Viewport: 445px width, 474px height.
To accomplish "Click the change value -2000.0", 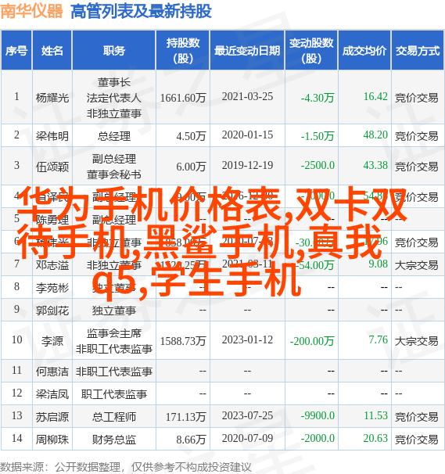I will tap(318, 439).
